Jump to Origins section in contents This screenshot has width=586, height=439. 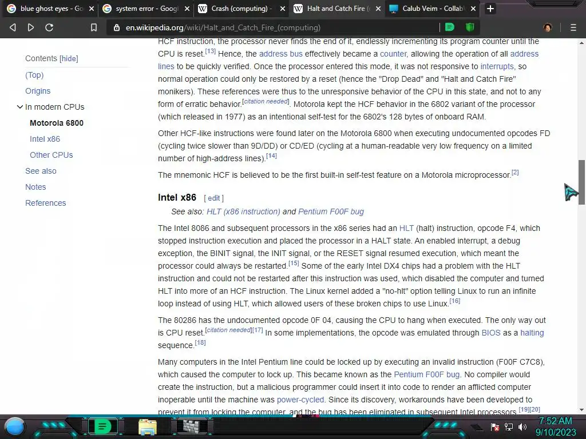click(38, 91)
